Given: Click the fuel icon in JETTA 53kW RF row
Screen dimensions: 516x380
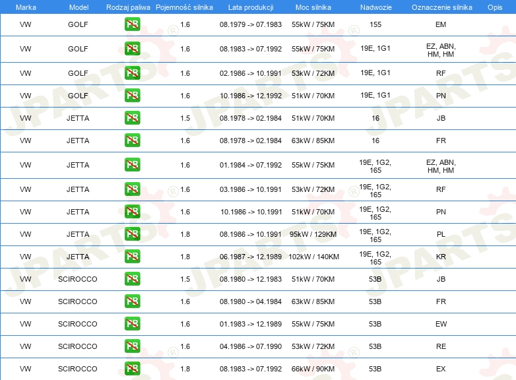Looking at the screenshot, I should click(132, 189).
